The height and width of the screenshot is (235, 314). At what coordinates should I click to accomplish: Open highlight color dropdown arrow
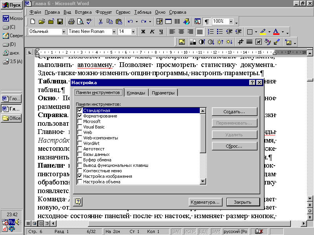click(269, 32)
